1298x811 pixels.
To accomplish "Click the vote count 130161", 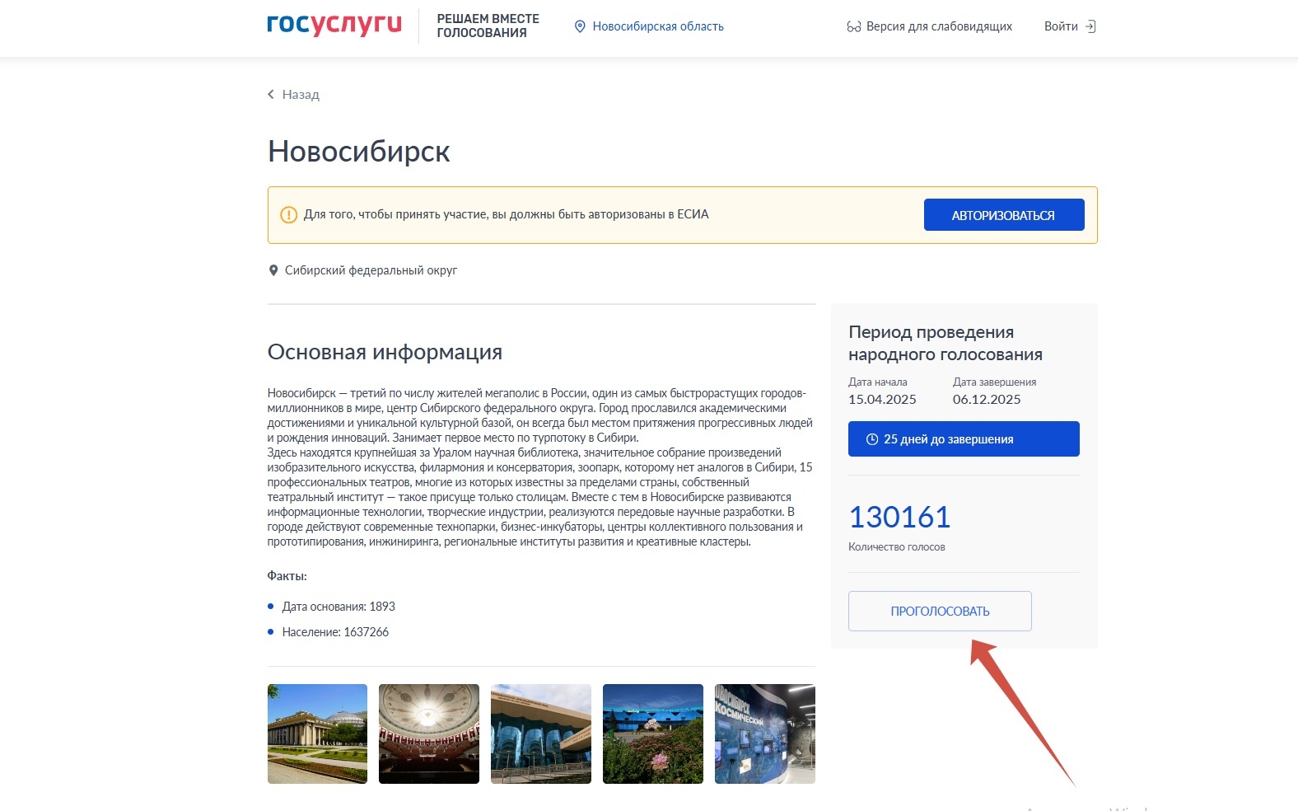I will pos(899,518).
